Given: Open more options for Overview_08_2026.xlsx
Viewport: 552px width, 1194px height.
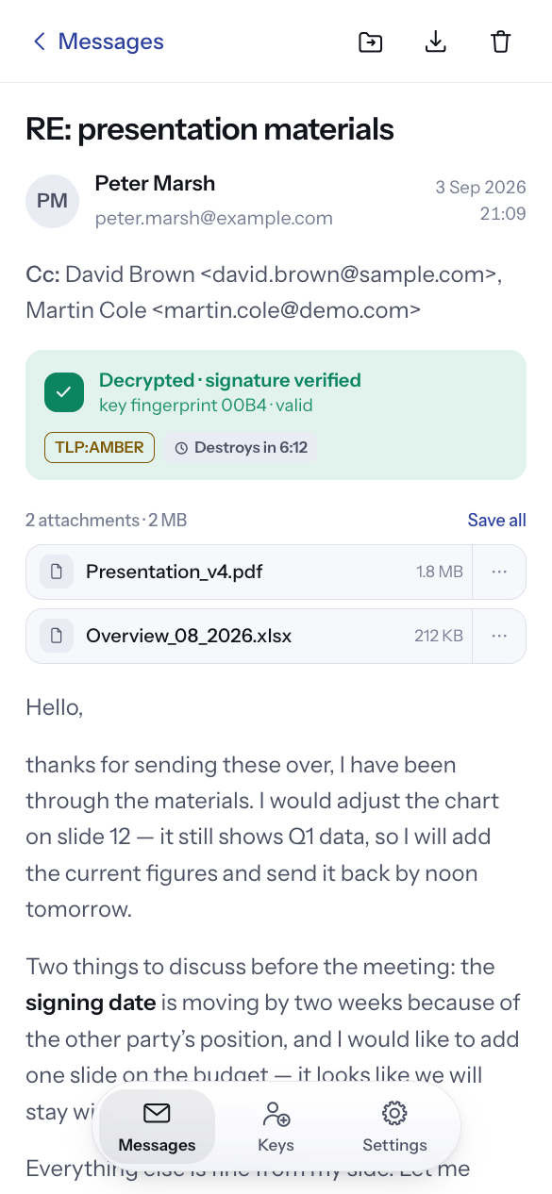Looking at the screenshot, I should (x=499, y=636).
